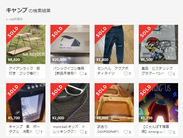The image size is (183, 138).
Task: Click heart icon on パンツクイコン様用 listing
Action: [82, 74]
